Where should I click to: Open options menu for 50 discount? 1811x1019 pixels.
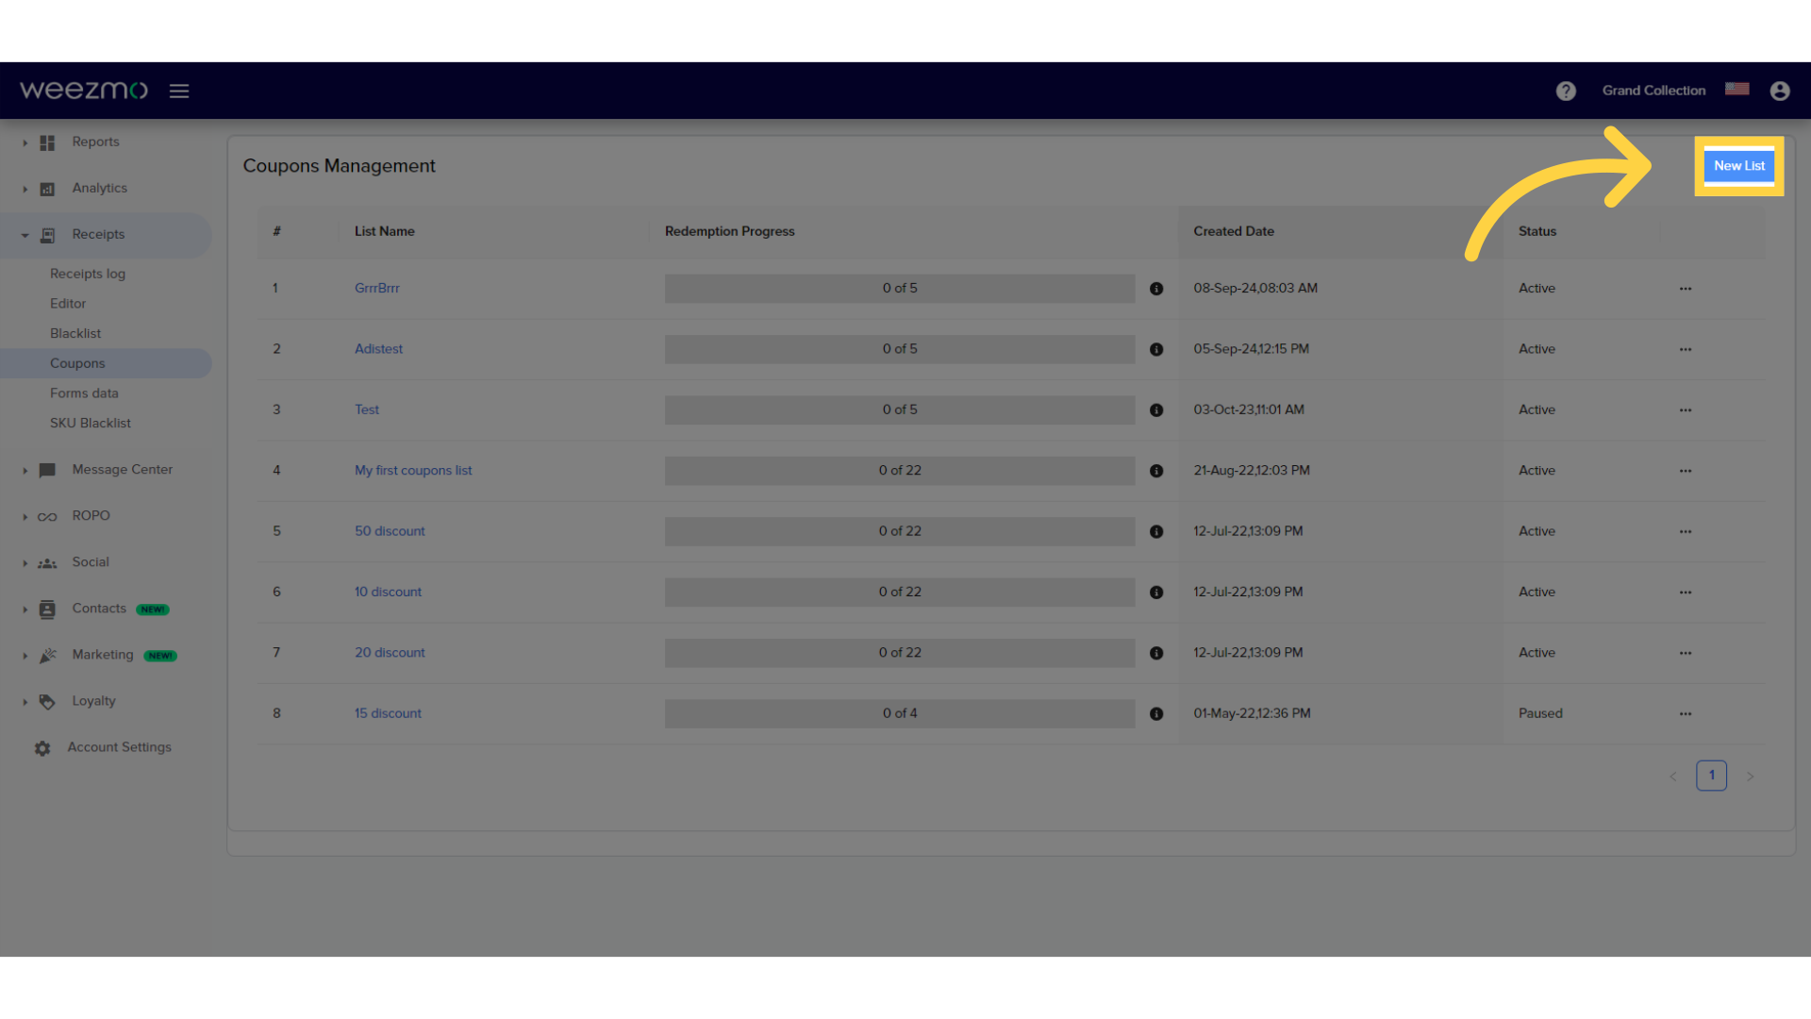pyautogui.click(x=1686, y=531)
